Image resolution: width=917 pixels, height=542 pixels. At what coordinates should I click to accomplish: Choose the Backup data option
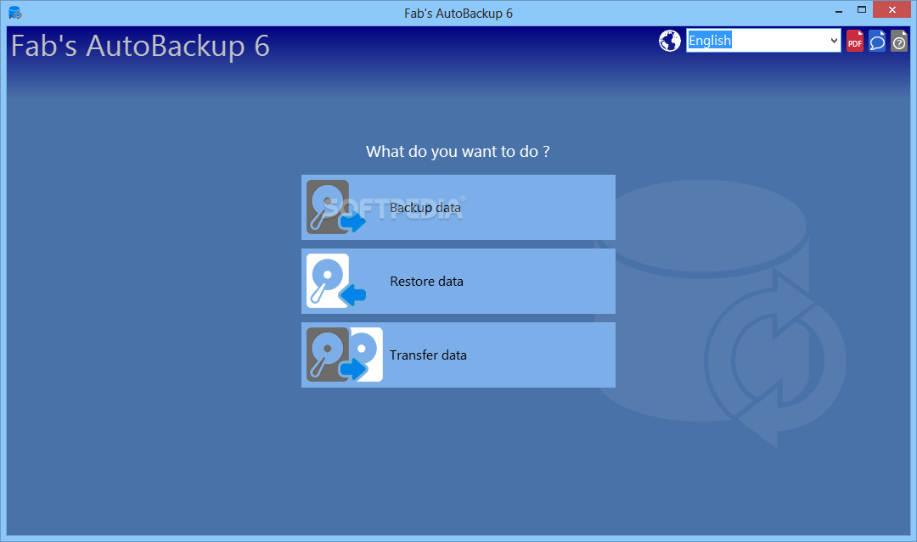coord(458,207)
